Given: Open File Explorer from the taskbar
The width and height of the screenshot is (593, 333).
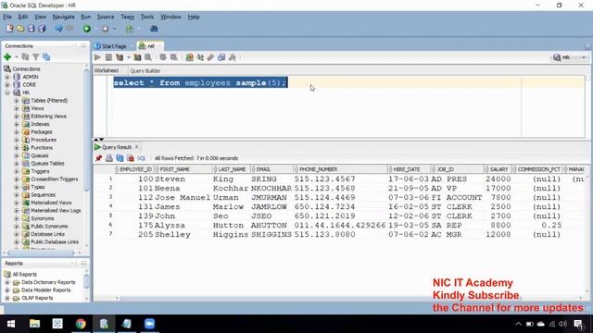Looking at the screenshot, I should (34, 324).
